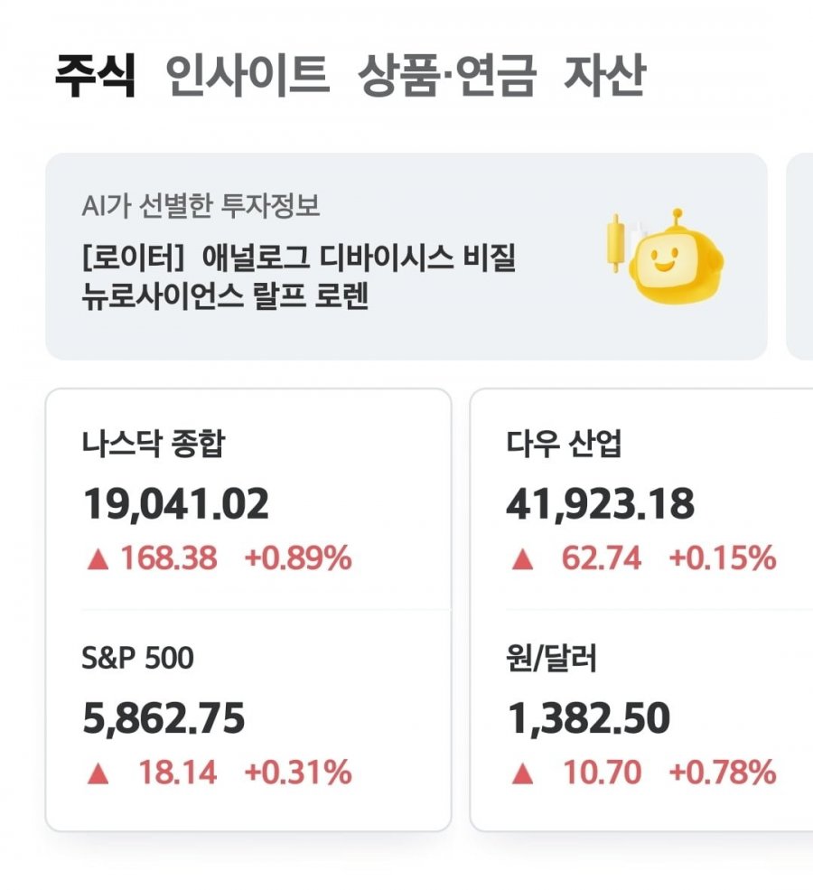Tap the red up-triangle beside 62.74
813x890 pixels.
pyautogui.click(x=522, y=559)
